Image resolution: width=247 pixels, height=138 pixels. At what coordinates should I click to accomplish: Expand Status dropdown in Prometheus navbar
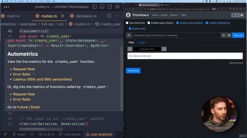pos(174,15)
